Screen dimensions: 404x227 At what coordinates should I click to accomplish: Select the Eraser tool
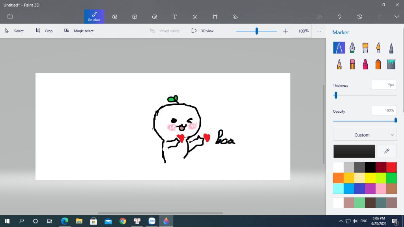coord(352,64)
